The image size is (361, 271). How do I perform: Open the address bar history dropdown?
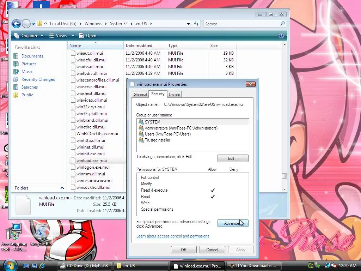[188, 24]
